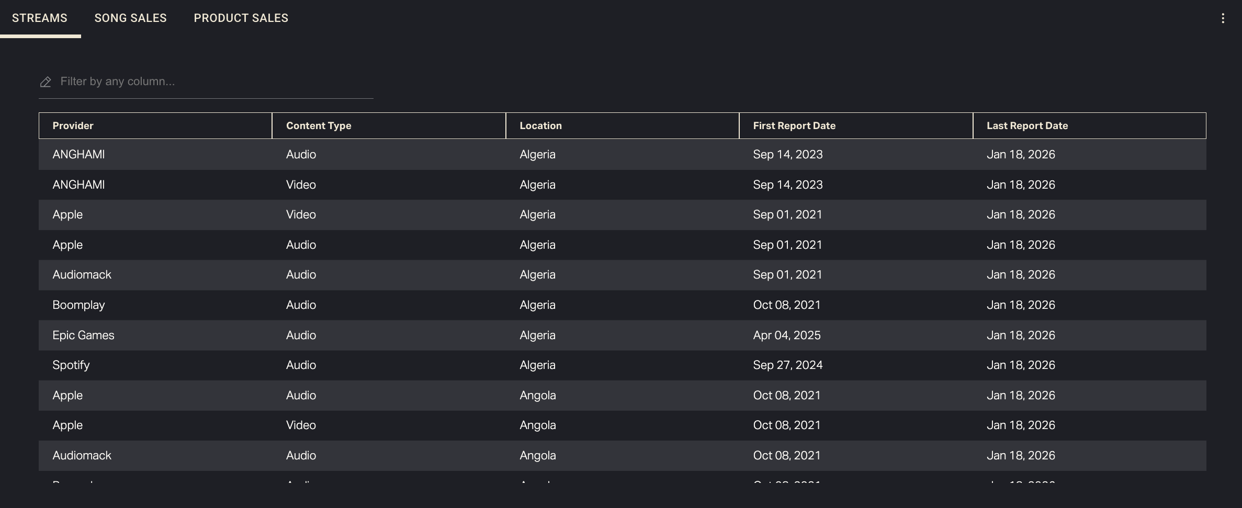
Task: Switch to the Streams tab
Action: (40, 18)
